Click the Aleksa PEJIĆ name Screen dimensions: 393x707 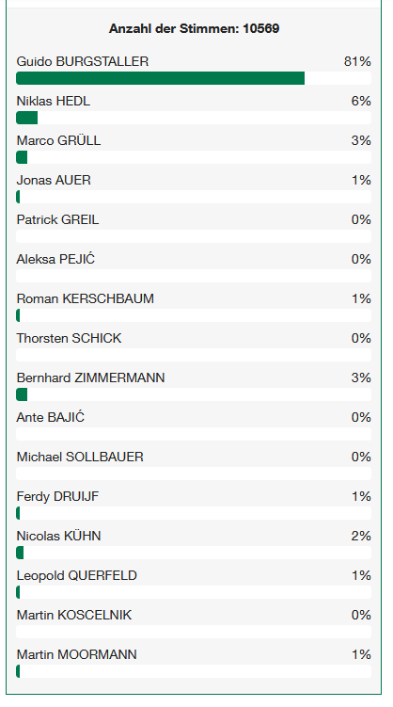point(55,259)
